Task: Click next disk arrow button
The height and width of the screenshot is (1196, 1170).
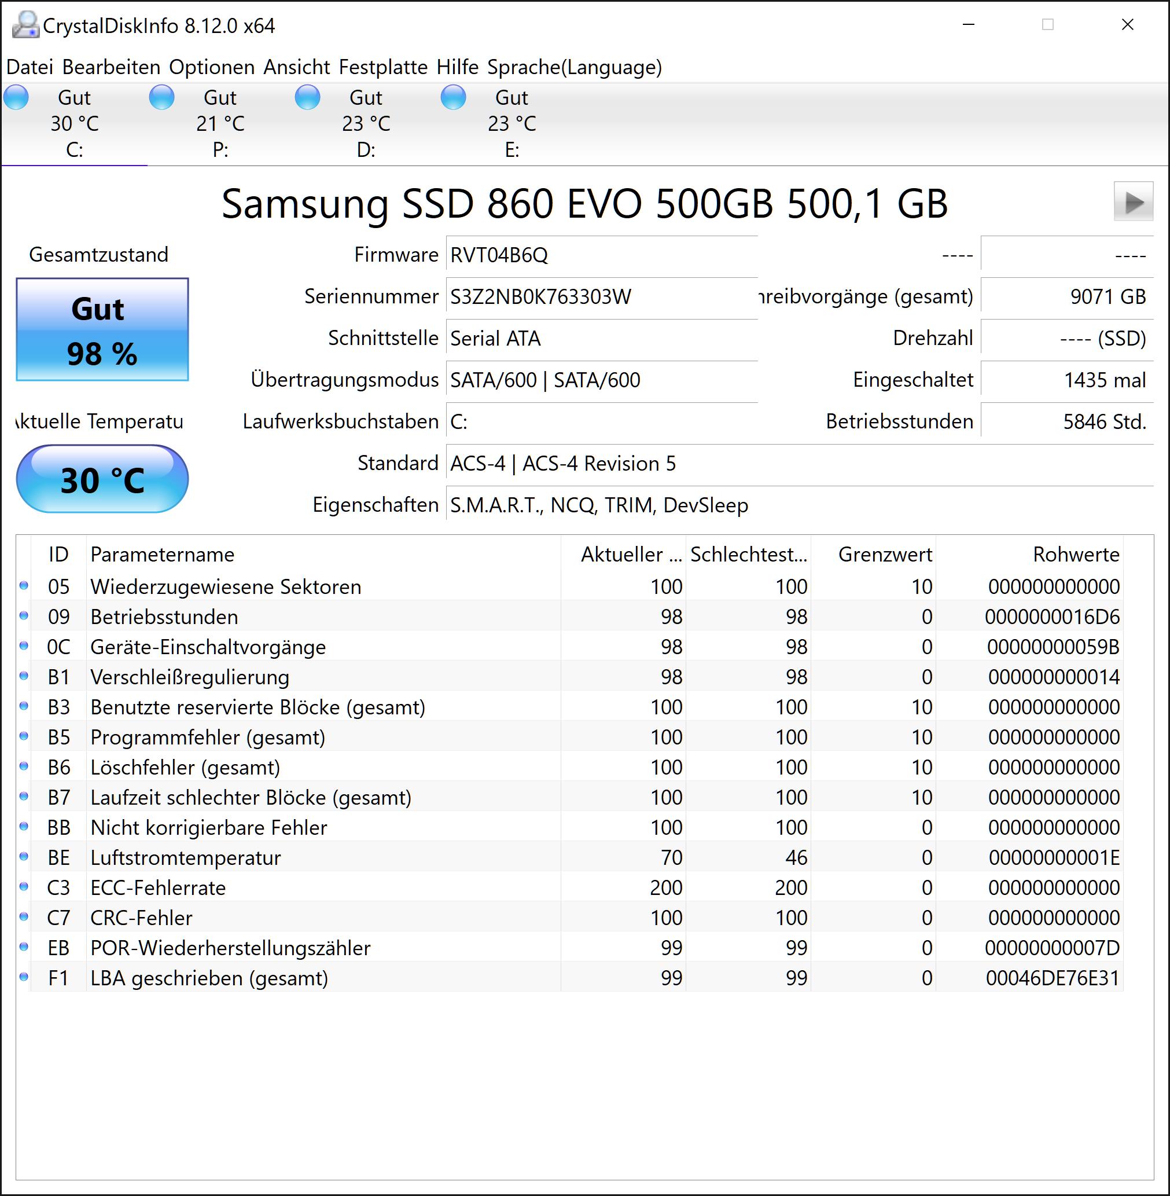Action: 1133,201
